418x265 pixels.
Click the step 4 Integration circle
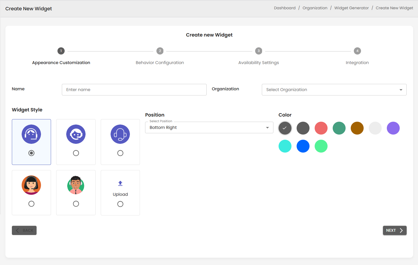(357, 51)
